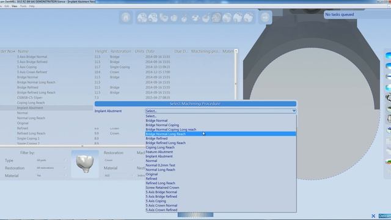
Task: Click the Home icon in the top toolbar
Action: click(126, 17)
